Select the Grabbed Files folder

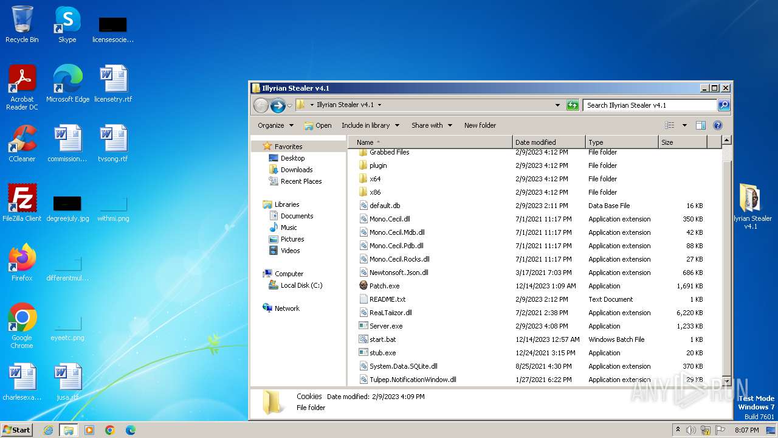pos(389,152)
